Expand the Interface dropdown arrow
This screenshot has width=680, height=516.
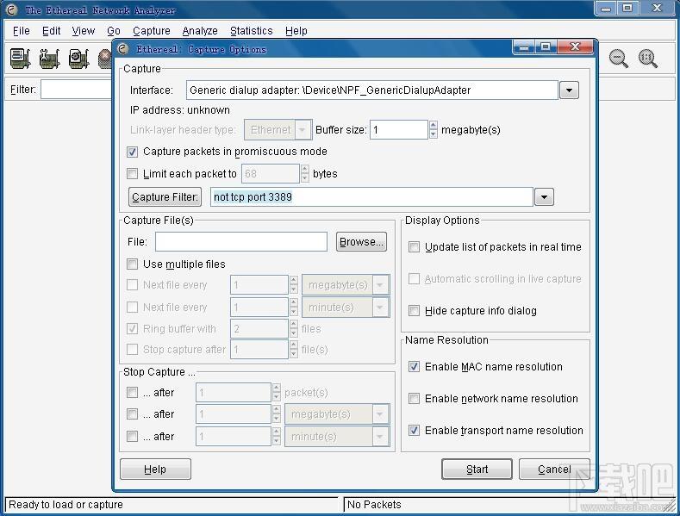tap(569, 90)
